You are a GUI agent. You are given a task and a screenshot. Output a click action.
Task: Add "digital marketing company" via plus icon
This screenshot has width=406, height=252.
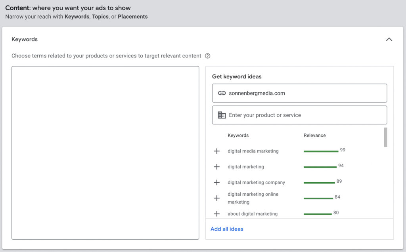(216, 182)
